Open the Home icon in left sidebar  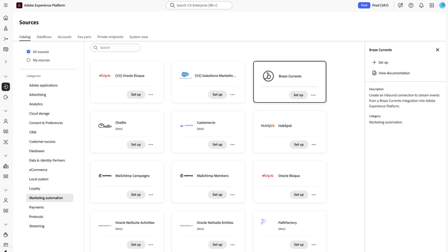point(6,18)
